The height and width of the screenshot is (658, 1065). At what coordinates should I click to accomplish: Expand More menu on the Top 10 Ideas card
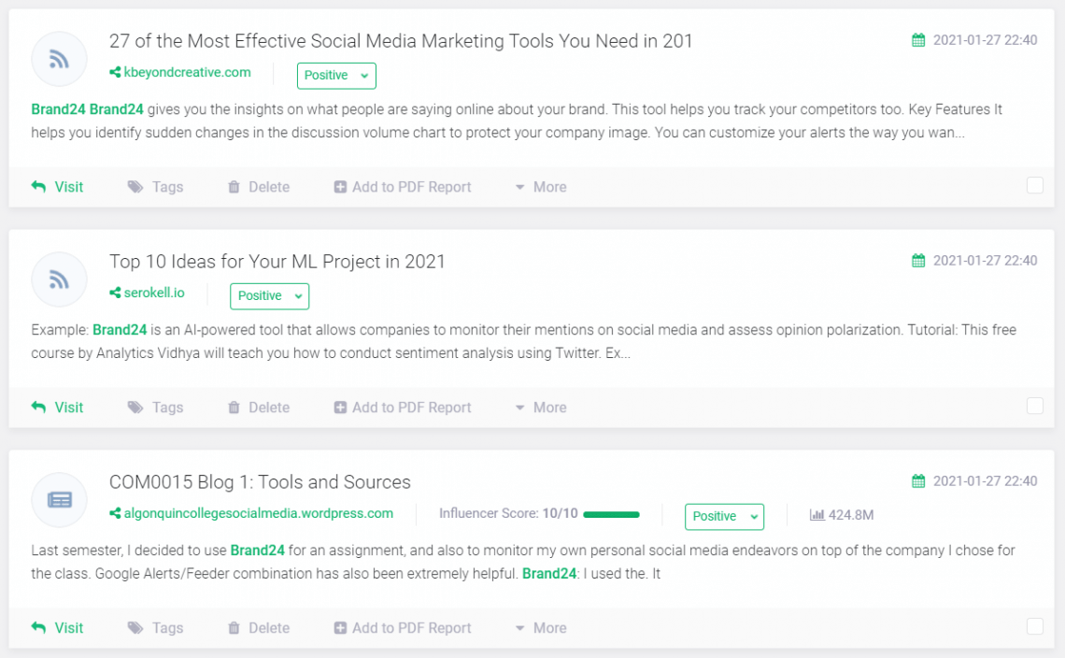[541, 408]
